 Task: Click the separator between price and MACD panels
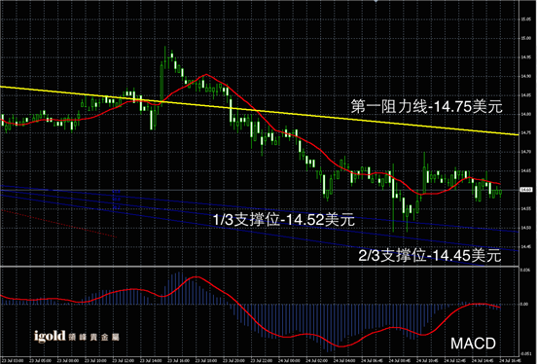[x=259, y=267]
